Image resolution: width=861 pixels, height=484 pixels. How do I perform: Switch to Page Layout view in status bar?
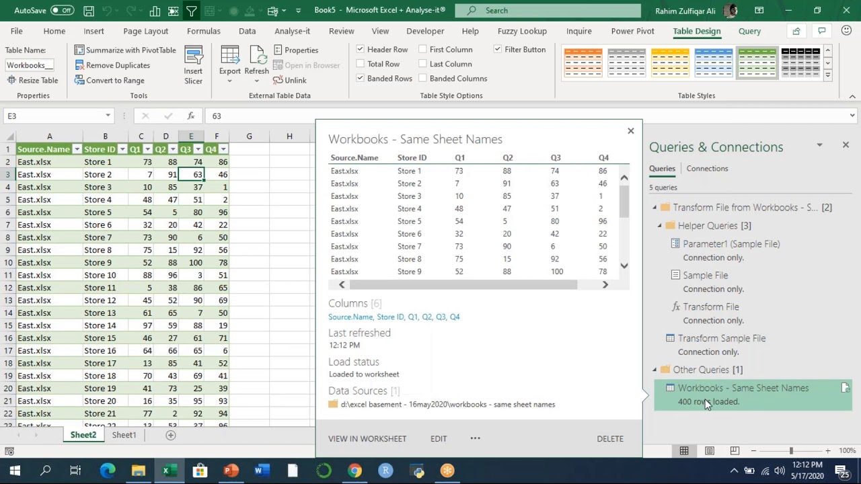(710, 450)
